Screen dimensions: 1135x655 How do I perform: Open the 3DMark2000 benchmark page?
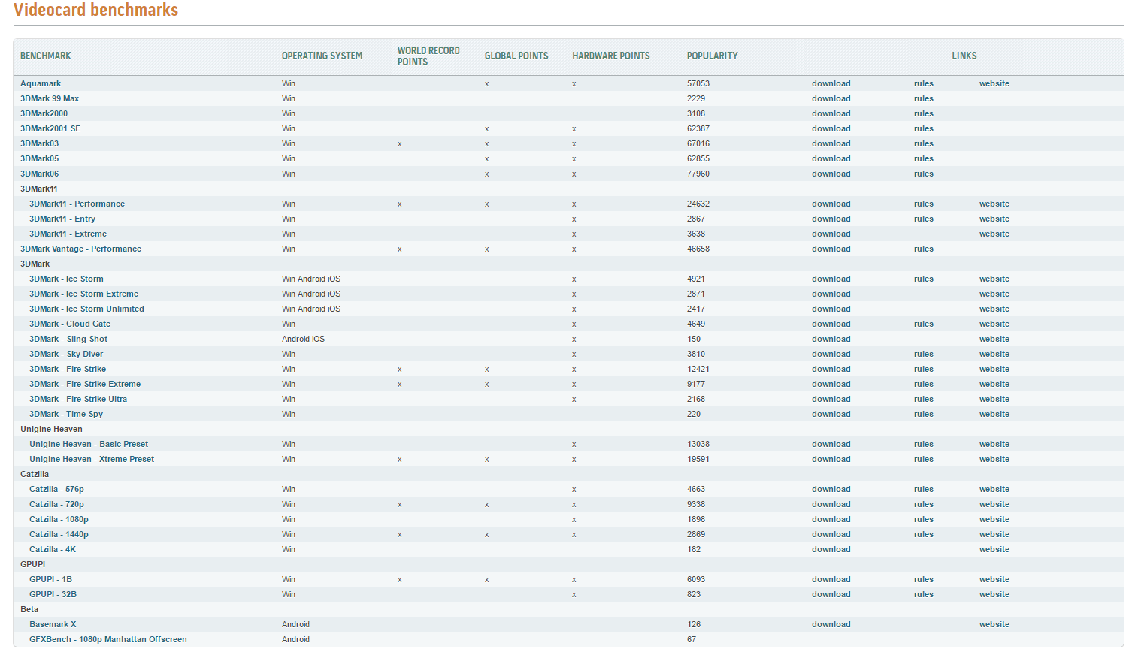click(44, 113)
